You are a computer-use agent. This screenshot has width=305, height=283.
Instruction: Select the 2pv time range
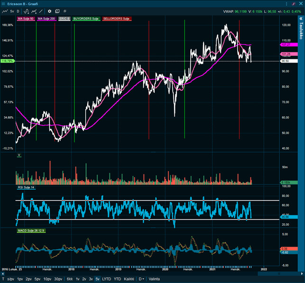click(x=28, y=279)
